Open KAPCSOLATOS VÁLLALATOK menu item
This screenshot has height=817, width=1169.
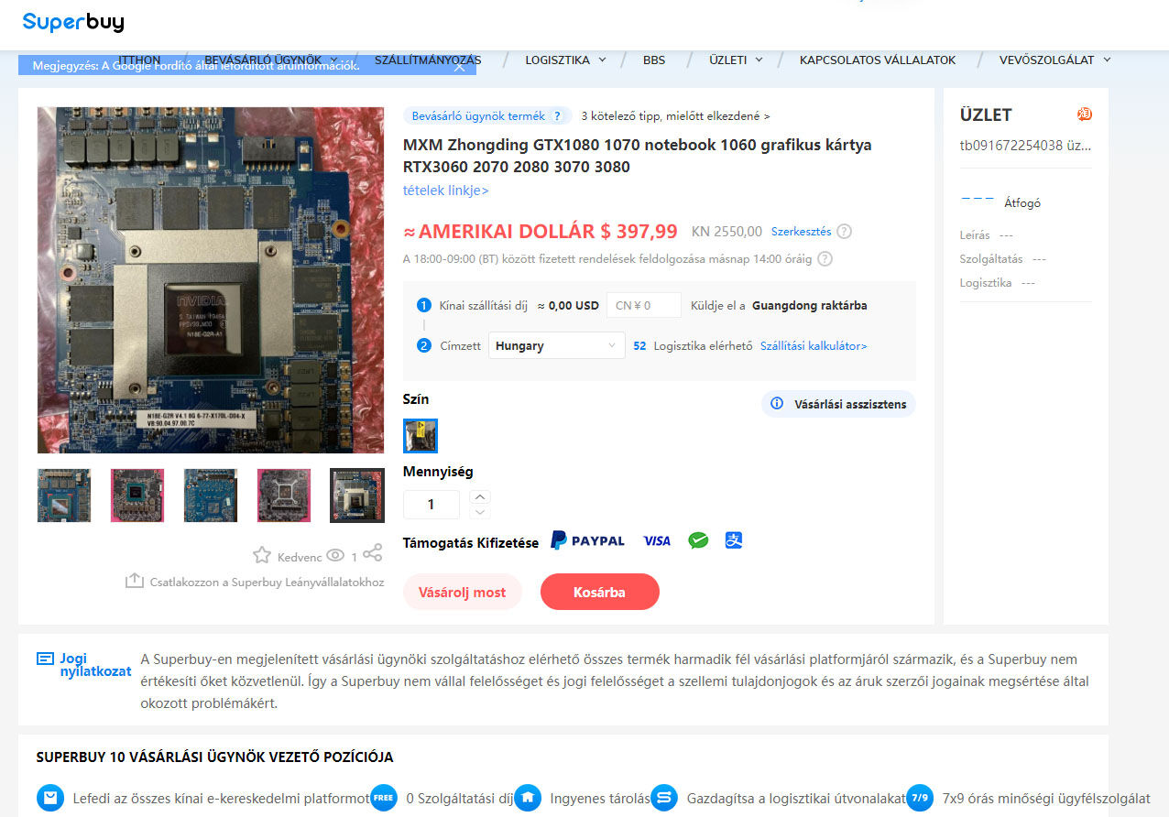878,60
